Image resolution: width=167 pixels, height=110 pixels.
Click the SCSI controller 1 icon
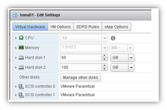point(21,95)
